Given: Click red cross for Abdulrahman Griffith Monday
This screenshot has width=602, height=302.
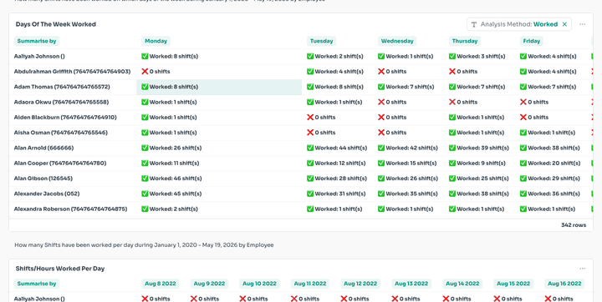Looking at the screenshot, I should (x=145, y=72).
